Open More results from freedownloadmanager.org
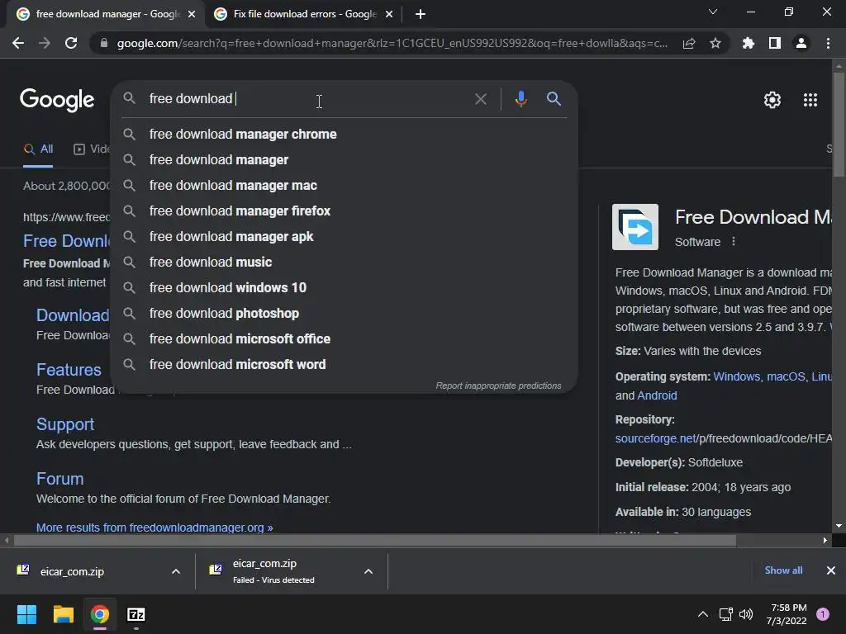 154,528
